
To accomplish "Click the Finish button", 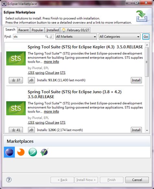I will (112, 180).
